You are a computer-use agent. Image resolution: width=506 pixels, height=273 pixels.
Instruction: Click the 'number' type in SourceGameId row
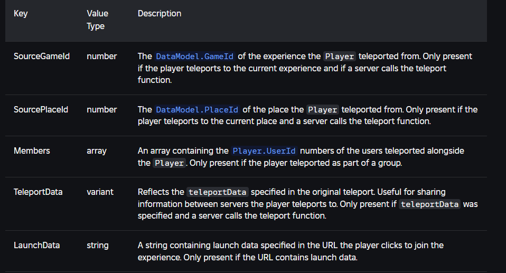coord(101,56)
